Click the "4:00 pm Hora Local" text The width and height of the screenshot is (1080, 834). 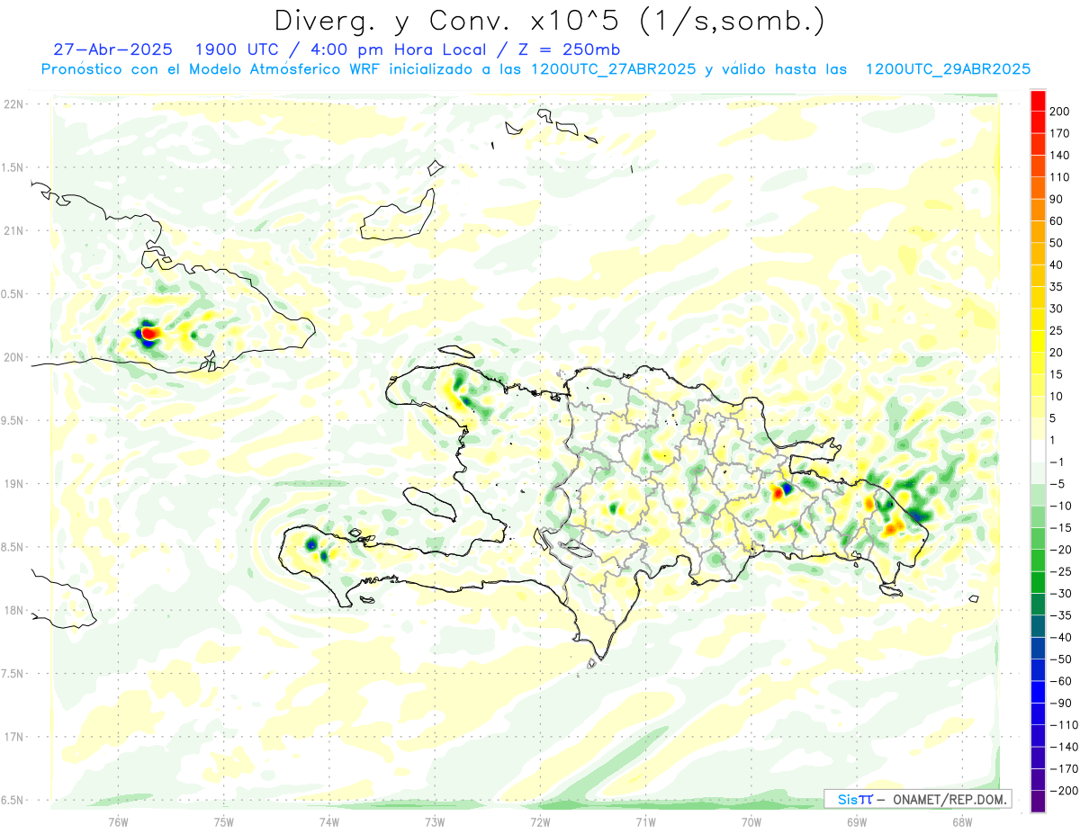tap(398, 49)
